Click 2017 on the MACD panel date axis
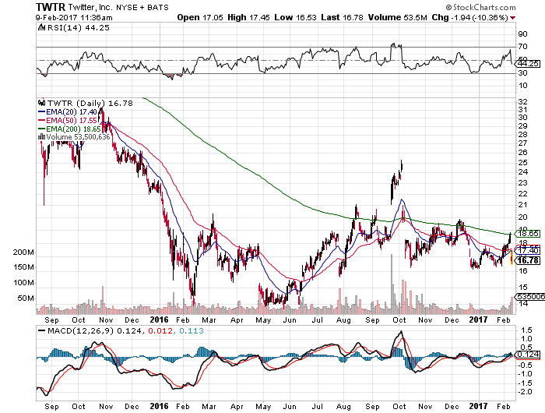 click(x=478, y=406)
